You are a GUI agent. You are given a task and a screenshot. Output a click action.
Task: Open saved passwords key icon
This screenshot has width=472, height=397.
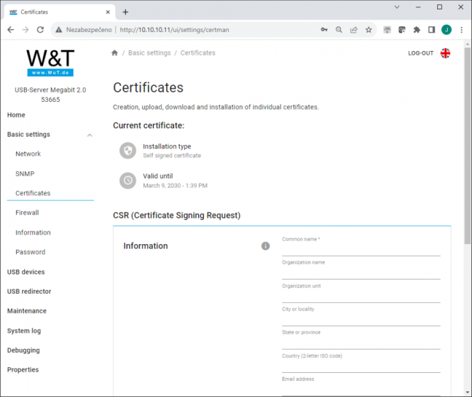click(324, 30)
